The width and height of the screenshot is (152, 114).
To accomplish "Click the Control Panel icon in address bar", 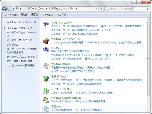I will pos(17,9).
